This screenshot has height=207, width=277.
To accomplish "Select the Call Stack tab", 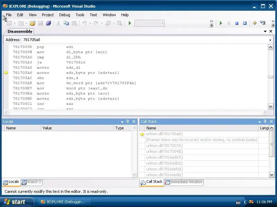I will pos(152,182).
